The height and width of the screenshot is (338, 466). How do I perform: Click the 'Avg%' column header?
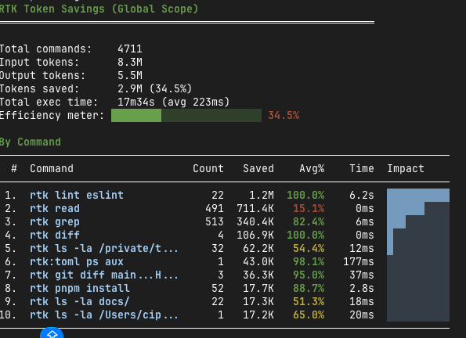312,168
